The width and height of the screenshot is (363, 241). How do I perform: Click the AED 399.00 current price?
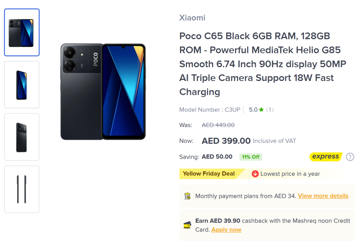pos(226,141)
